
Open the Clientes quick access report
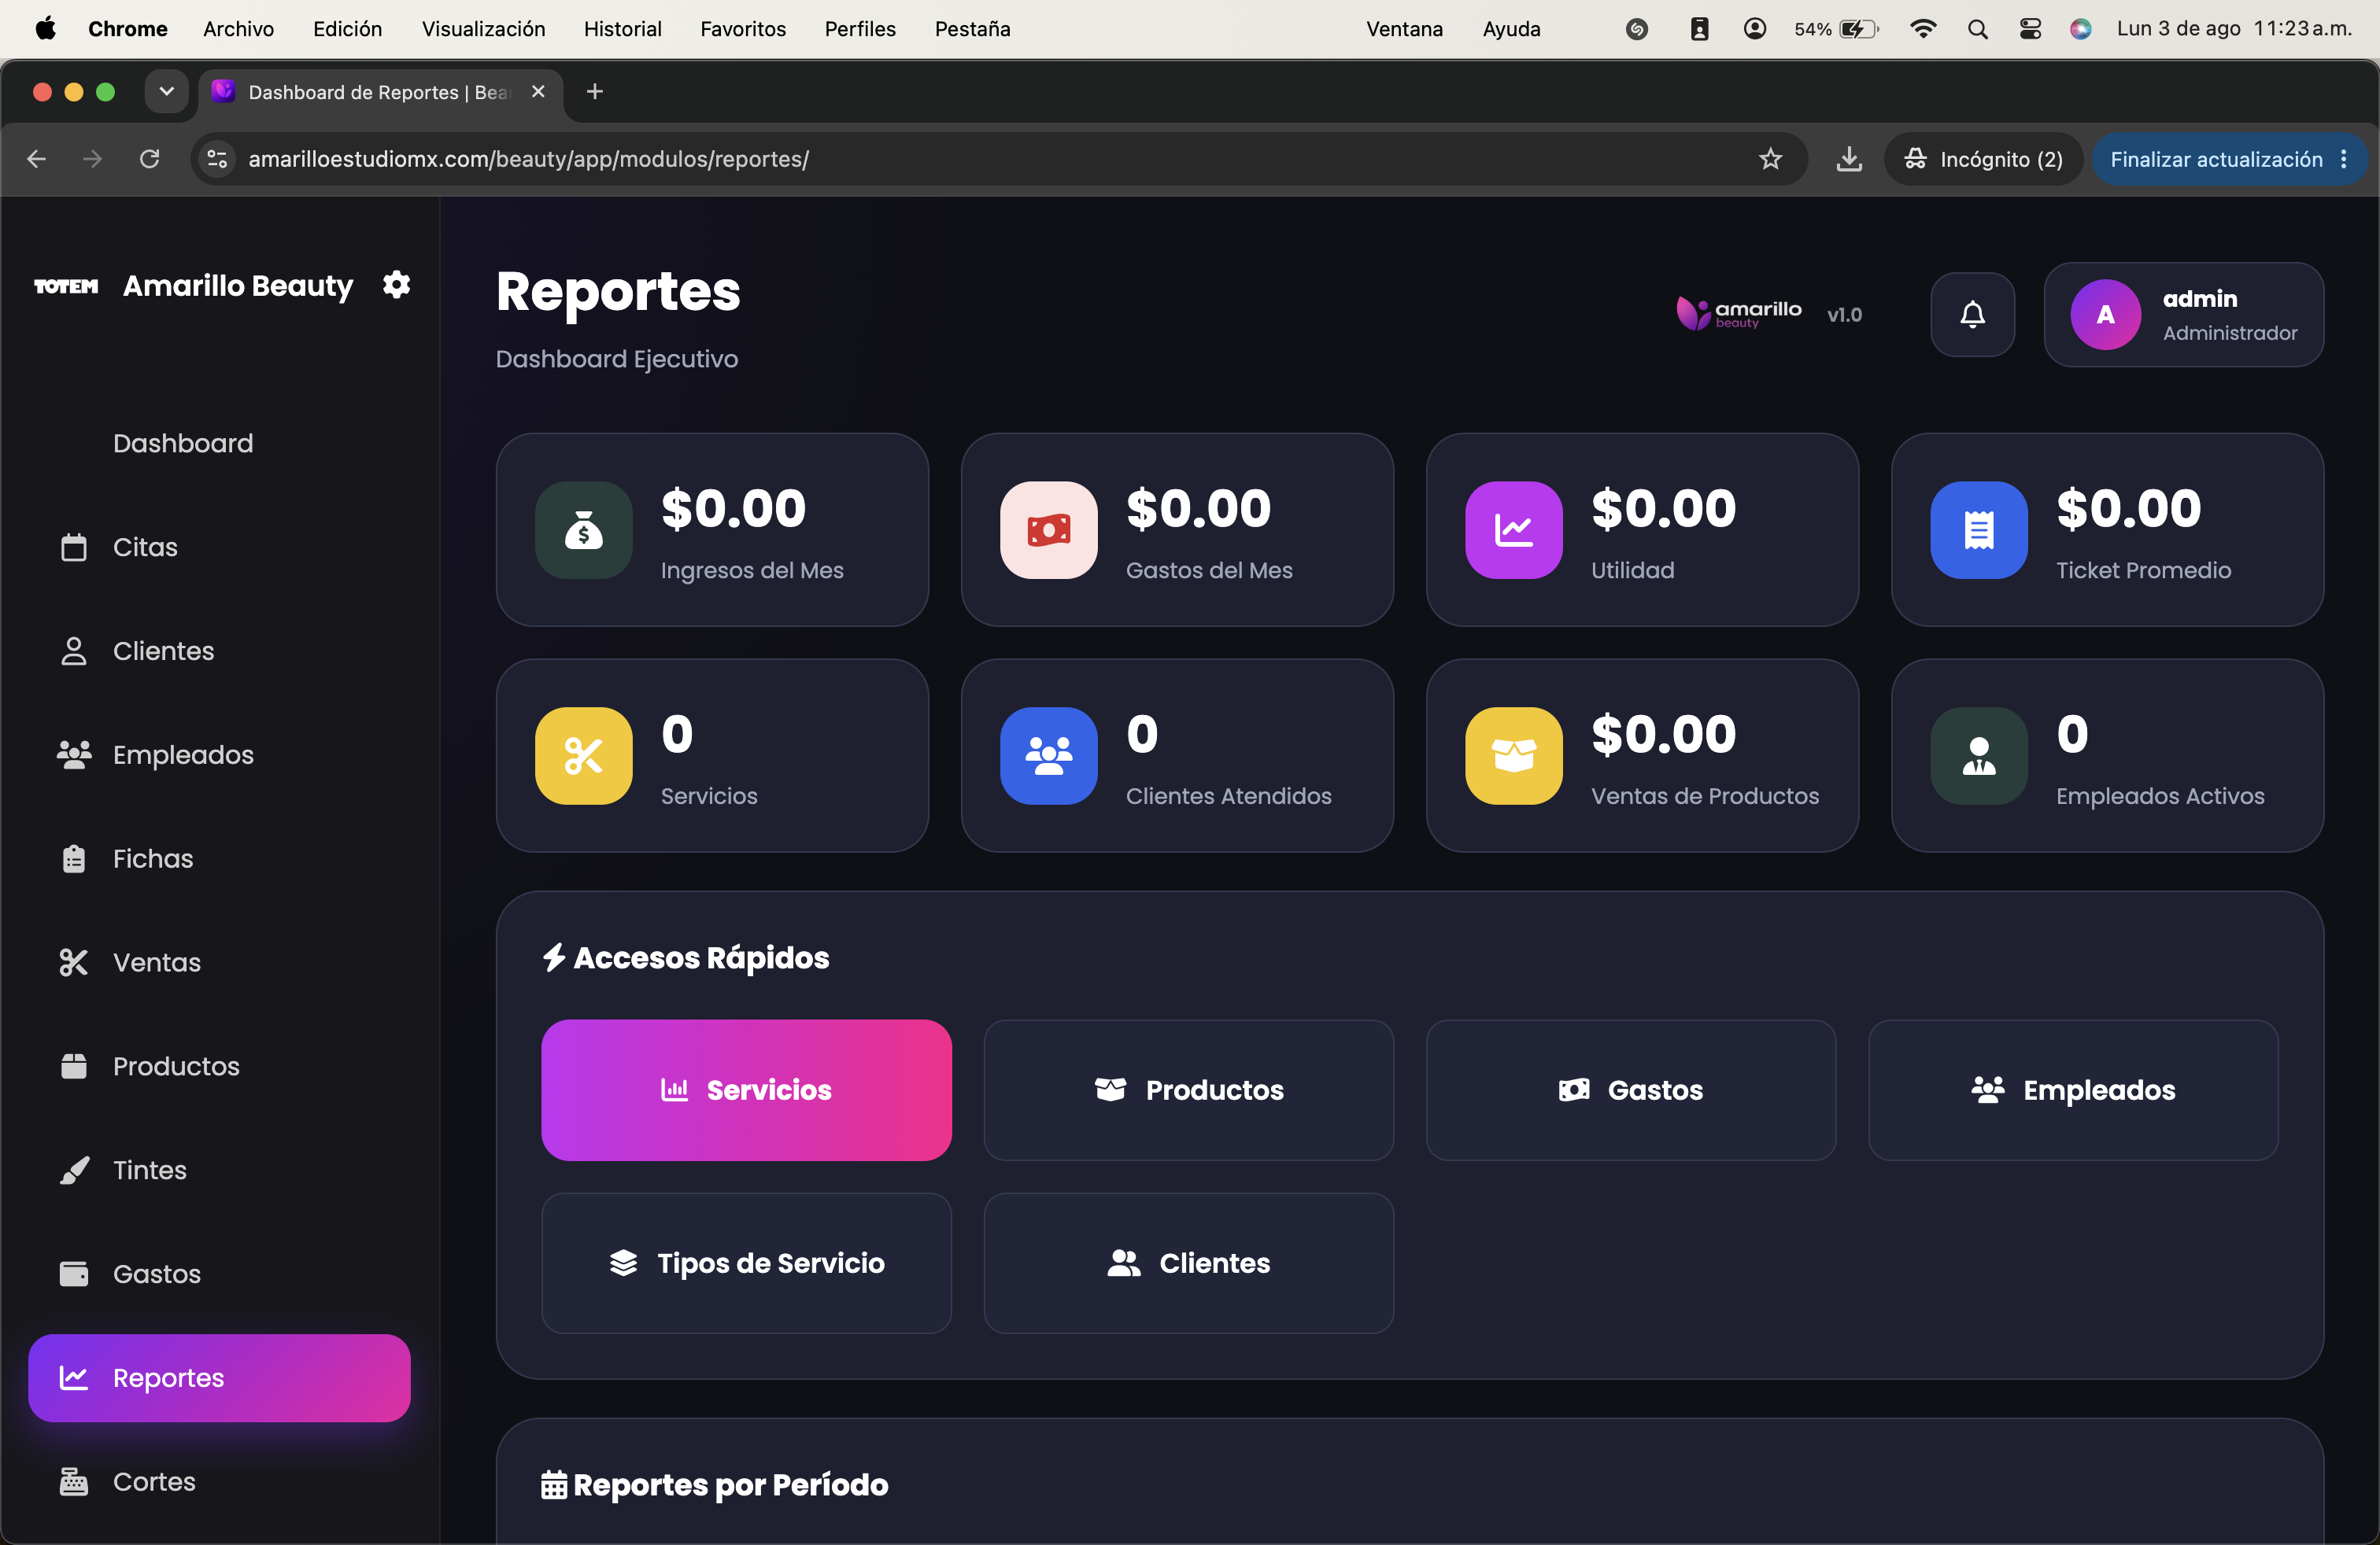[x=1188, y=1263]
